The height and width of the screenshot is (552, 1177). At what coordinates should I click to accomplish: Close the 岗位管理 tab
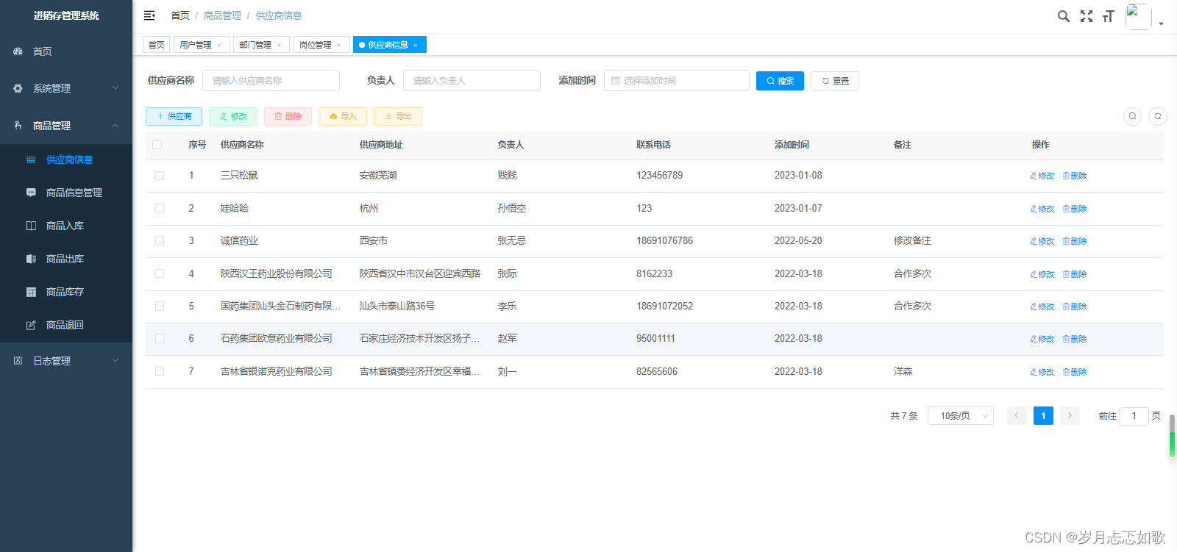(338, 46)
